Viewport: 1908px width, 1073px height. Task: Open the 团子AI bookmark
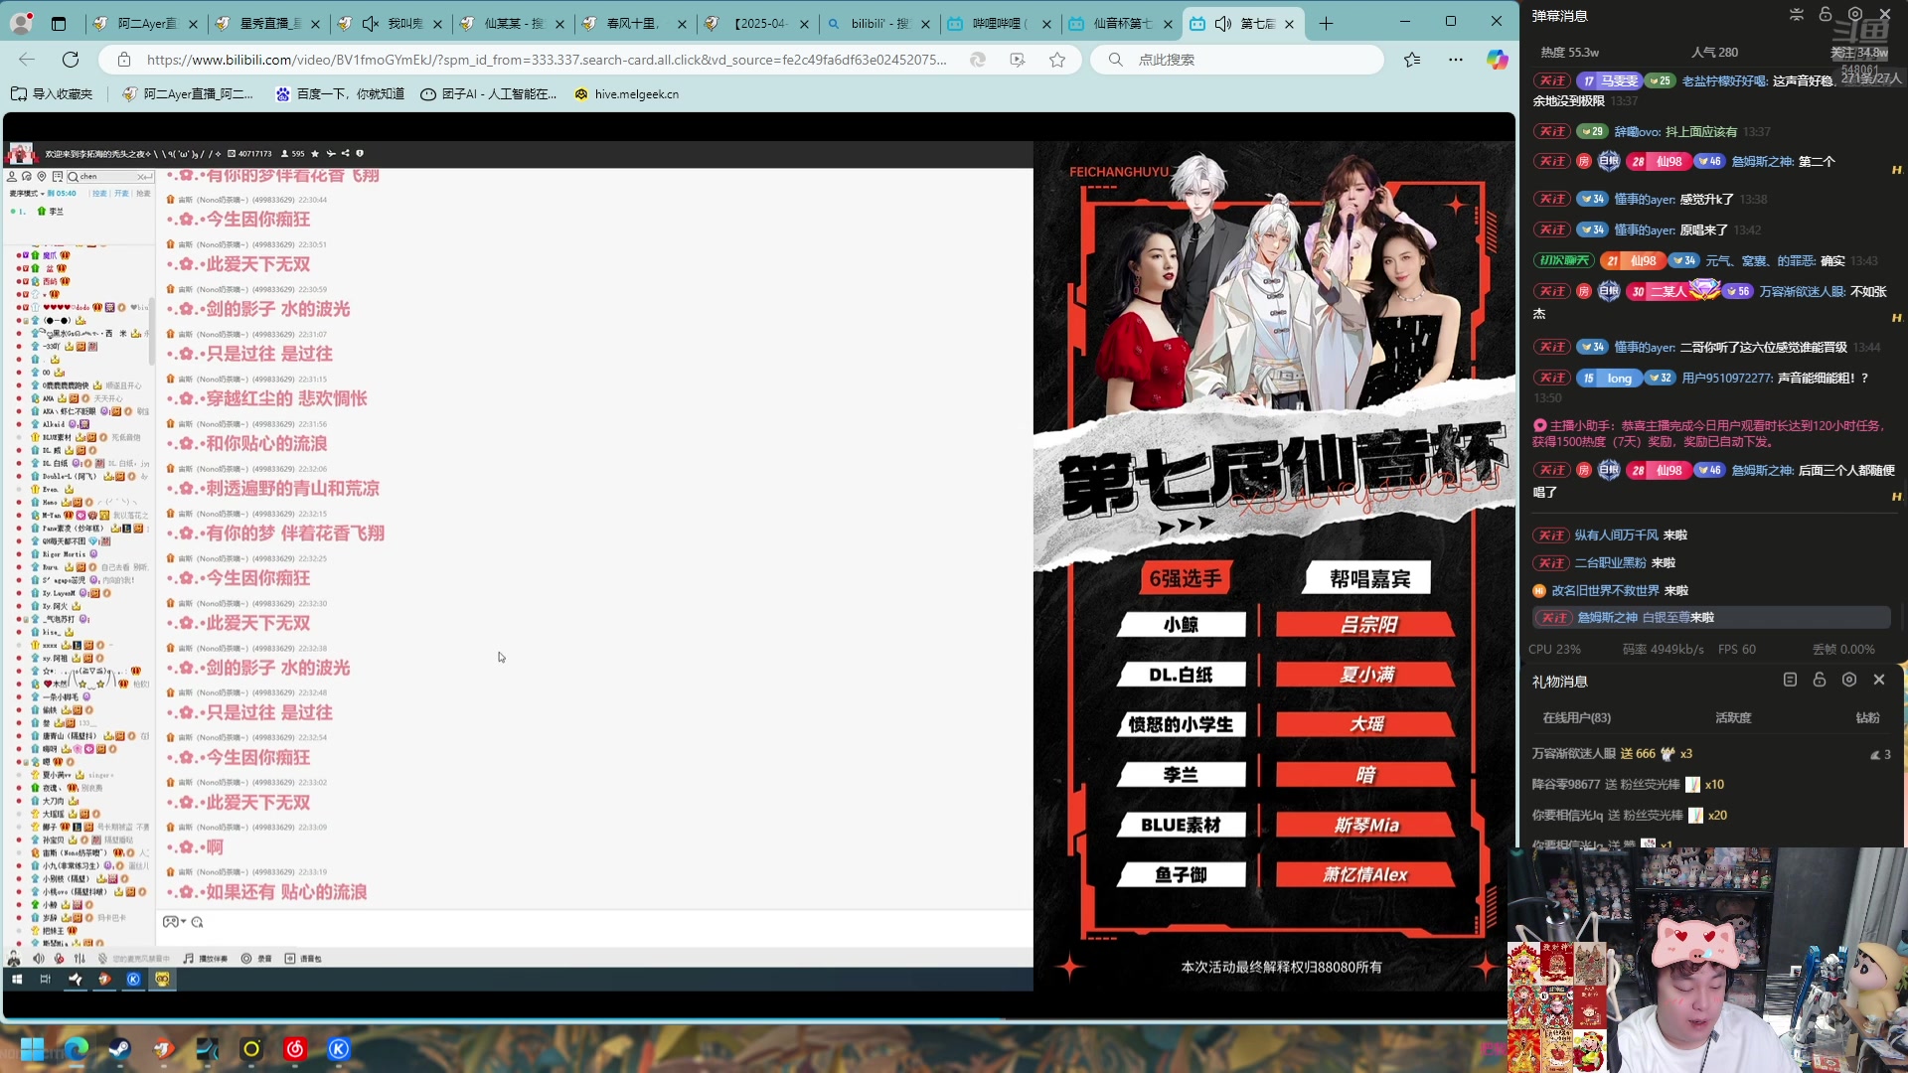pos(488,93)
